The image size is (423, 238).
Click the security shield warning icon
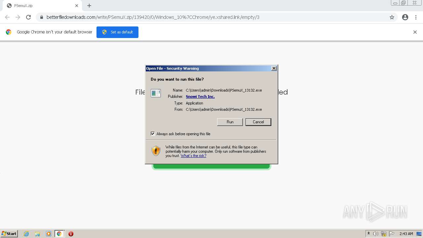coord(156,151)
